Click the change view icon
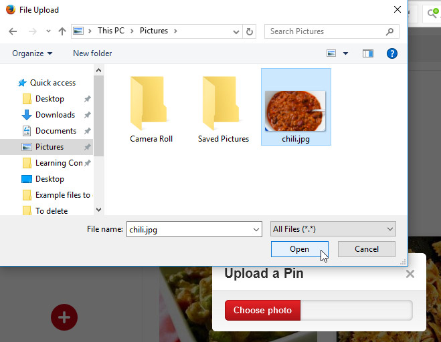 pos(331,53)
